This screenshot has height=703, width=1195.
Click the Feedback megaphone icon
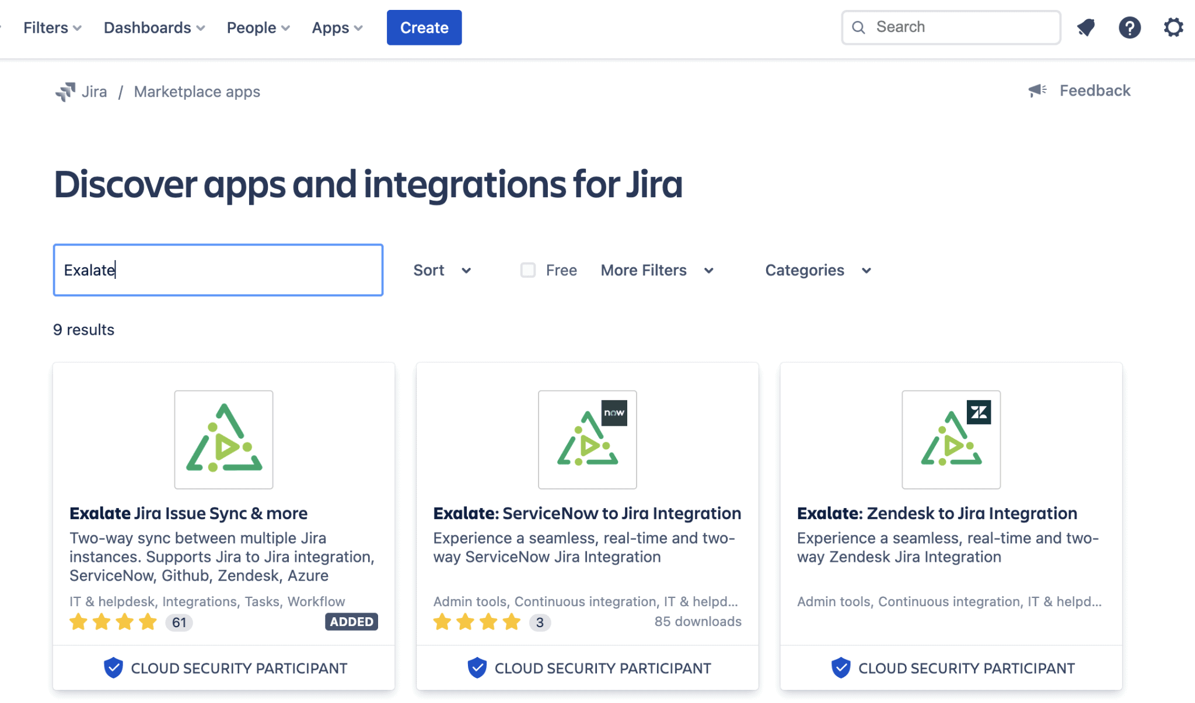[x=1037, y=90]
